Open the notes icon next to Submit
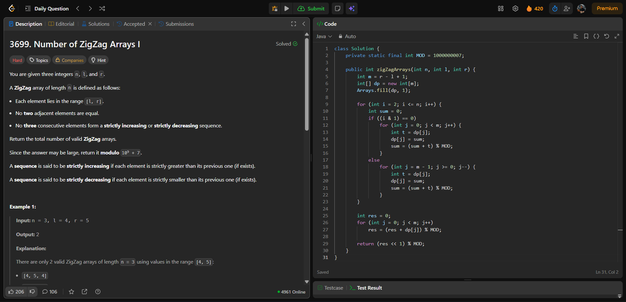 pos(338,8)
